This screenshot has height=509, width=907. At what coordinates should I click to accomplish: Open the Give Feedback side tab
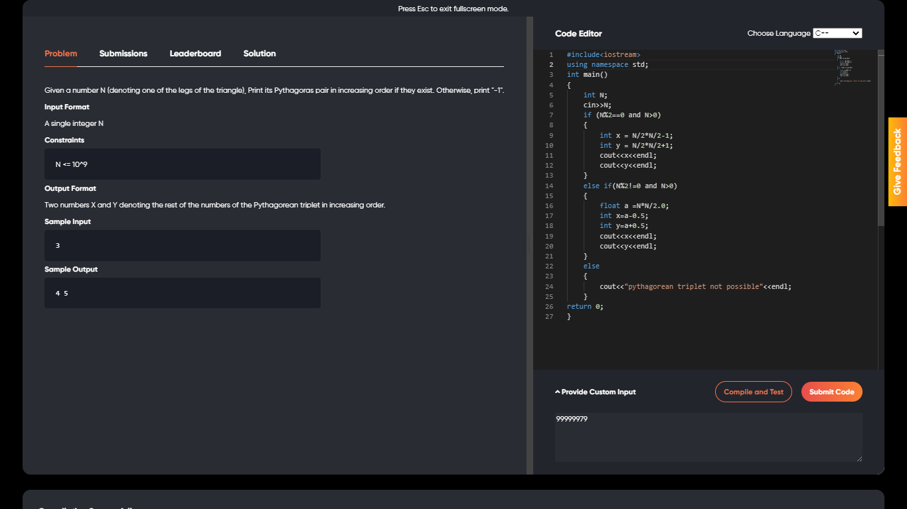(x=897, y=162)
